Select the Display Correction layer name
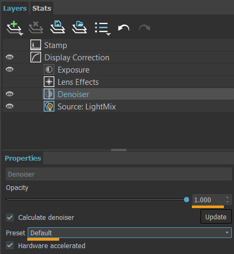234x254 pixels. pyautogui.click(x=77, y=58)
